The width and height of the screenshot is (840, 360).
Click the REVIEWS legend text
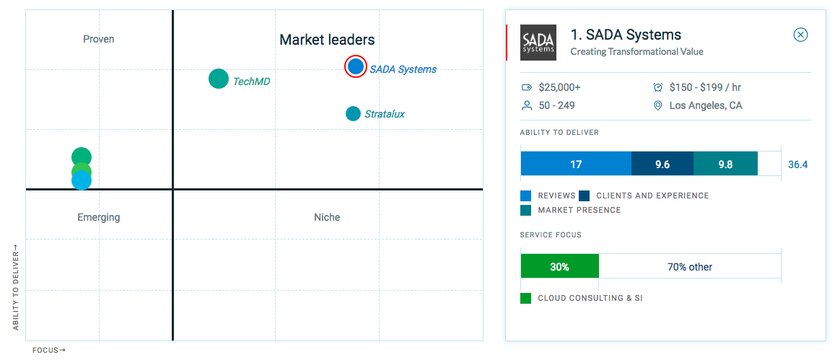pos(556,196)
